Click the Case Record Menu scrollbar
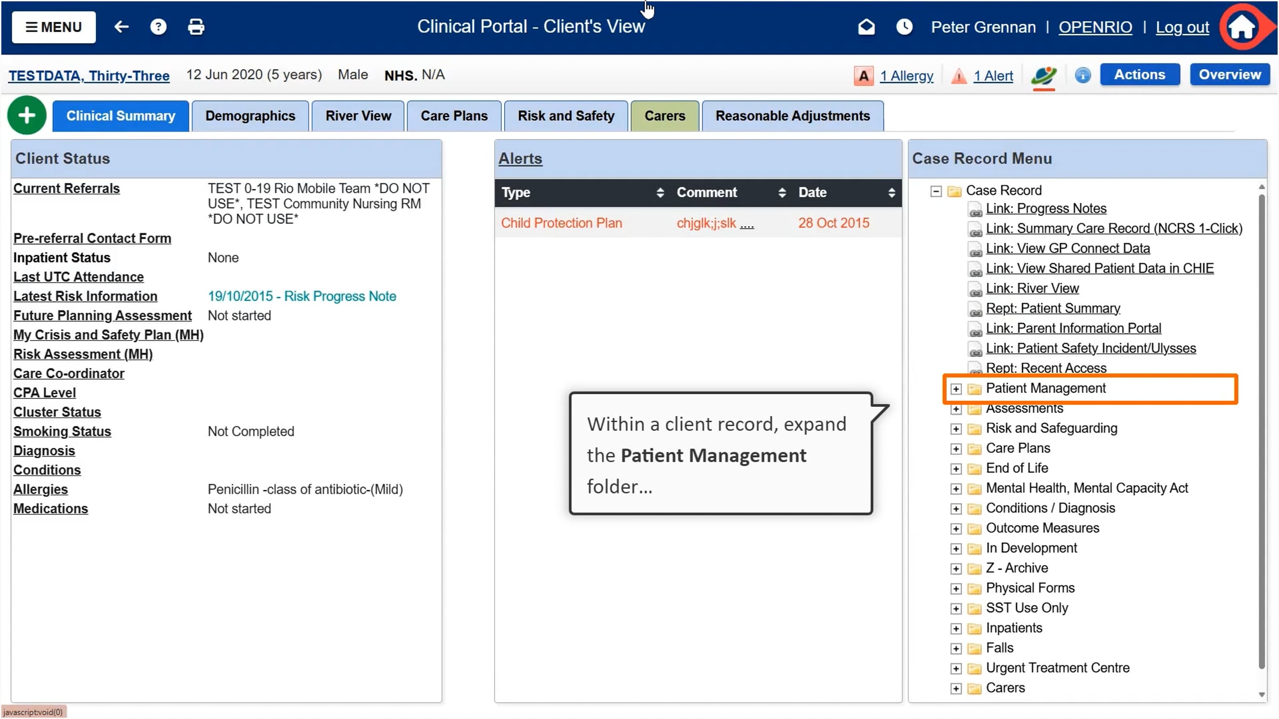 [1261, 431]
